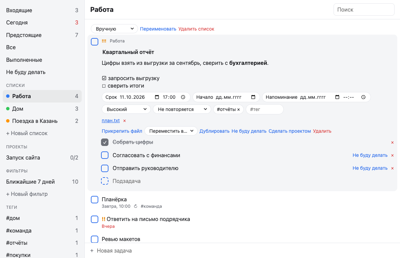
Task: Focus the Поиск search field
Action: click(x=364, y=10)
